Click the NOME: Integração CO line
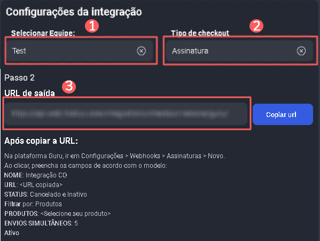 [35, 175]
